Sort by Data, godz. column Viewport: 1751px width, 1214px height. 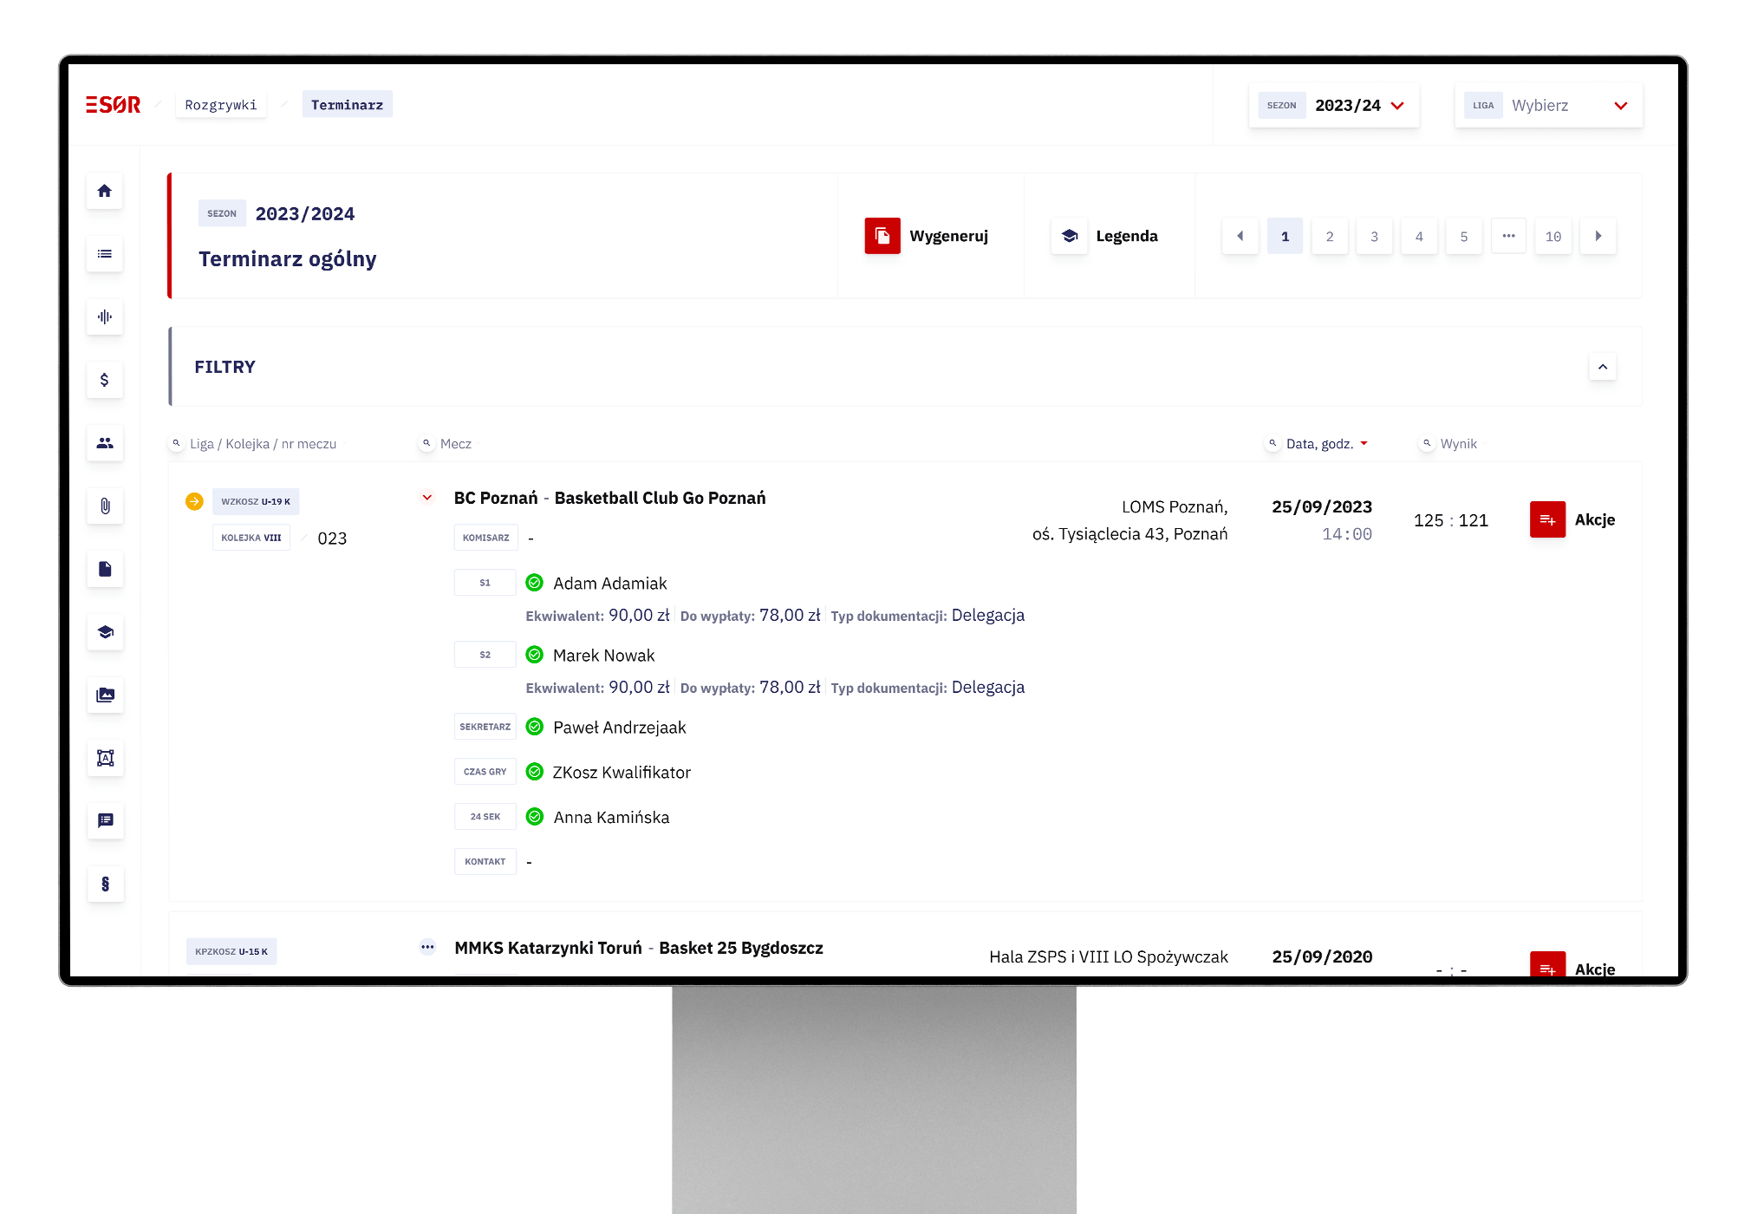[x=1319, y=443]
